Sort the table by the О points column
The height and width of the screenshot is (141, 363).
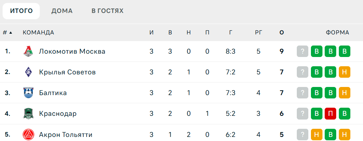pos(282,33)
